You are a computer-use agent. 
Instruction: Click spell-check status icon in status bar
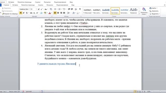pos(23,91)
